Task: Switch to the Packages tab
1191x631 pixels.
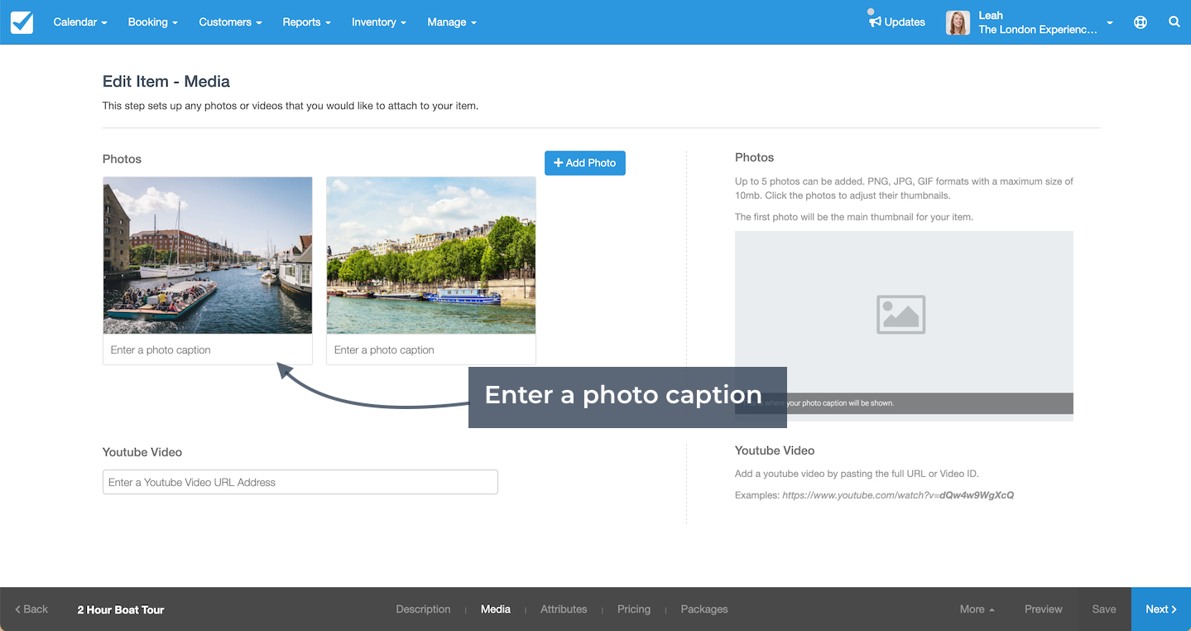Action: (704, 609)
